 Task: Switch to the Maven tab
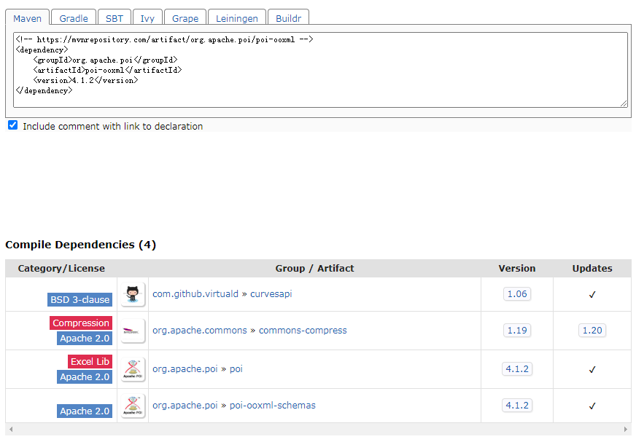[27, 19]
